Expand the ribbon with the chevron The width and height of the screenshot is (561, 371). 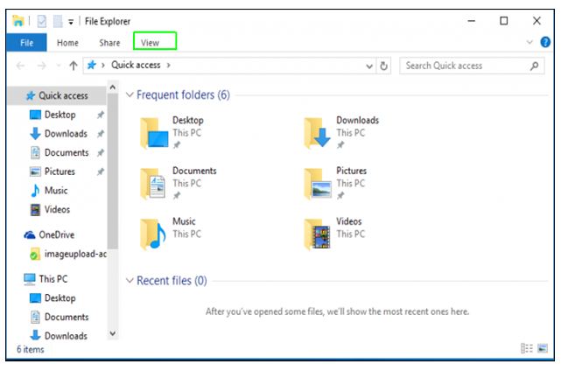pyautogui.click(x=529, y=42)
